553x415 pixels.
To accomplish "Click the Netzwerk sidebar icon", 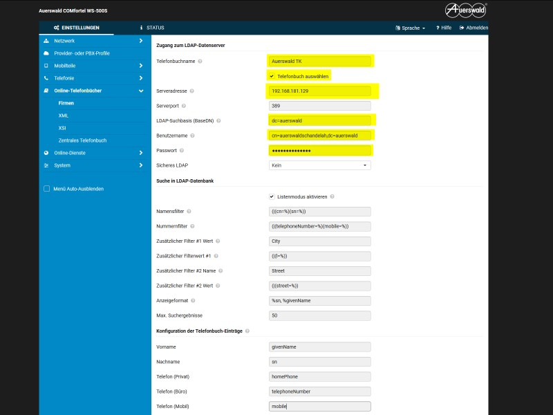I will coord(46,41).
